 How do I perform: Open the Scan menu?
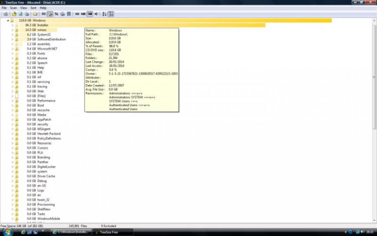click(13, 8)
